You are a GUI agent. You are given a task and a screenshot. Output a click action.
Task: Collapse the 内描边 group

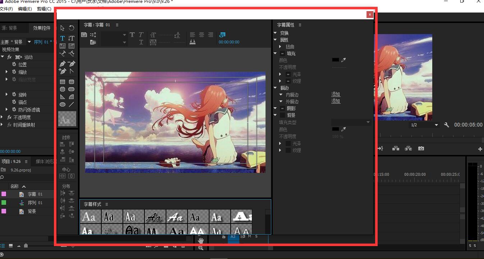(x=281, y=95)
